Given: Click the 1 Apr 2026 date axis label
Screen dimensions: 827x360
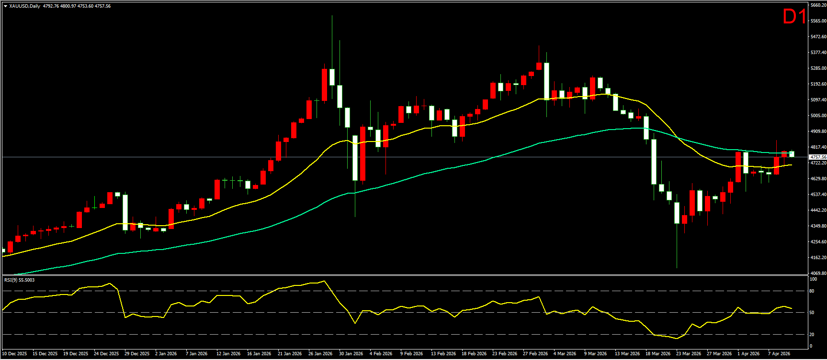Looking at the screenshot, I should [748, 354].
